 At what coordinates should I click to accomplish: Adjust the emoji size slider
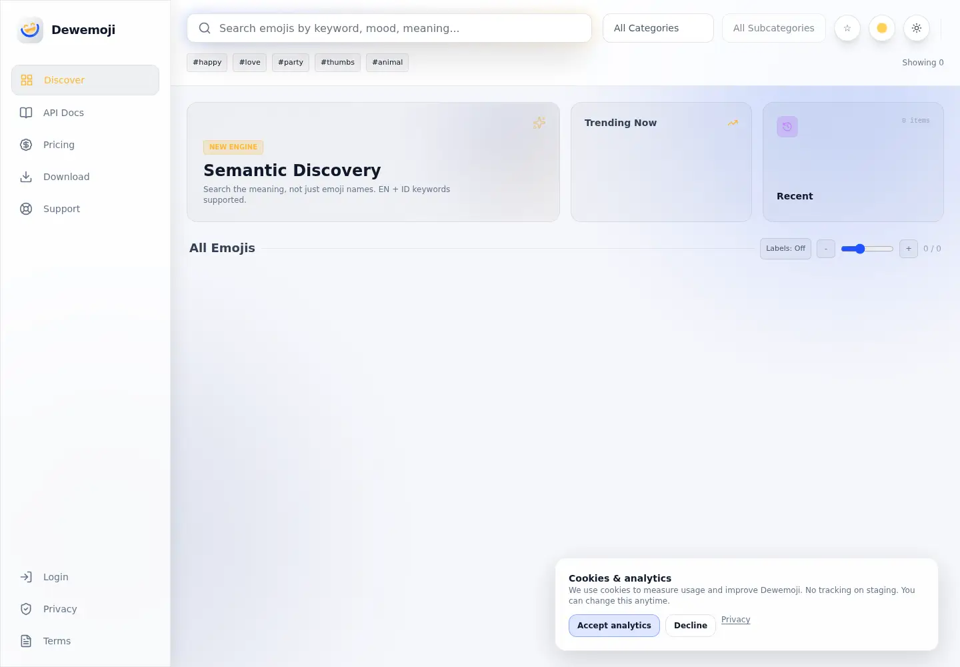point(867,249)
